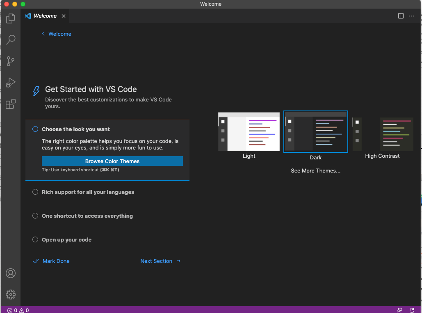Click the Browse Color Themes button
This screenshot has height=313, width=422.
112,161
